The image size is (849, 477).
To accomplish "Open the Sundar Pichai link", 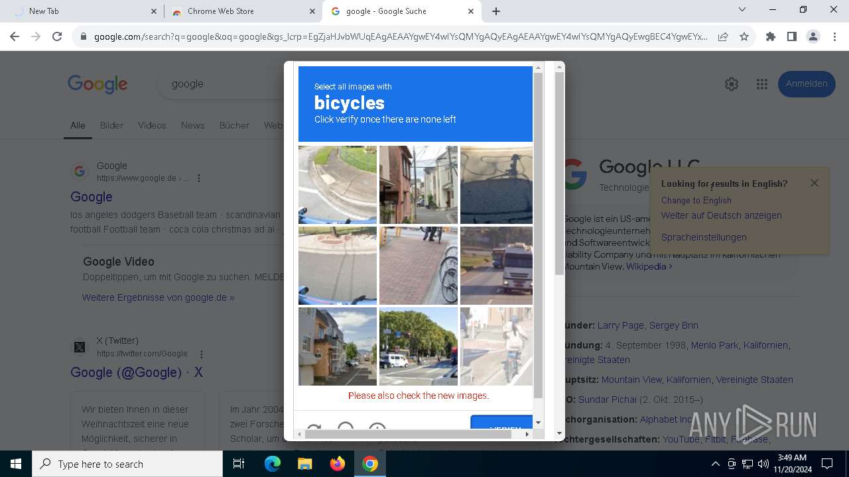I will coord(608,399).
